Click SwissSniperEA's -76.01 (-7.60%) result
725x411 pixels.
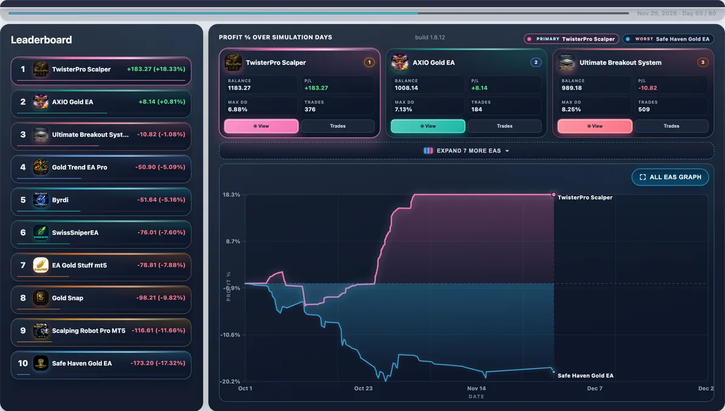click(x=161, y=232)
